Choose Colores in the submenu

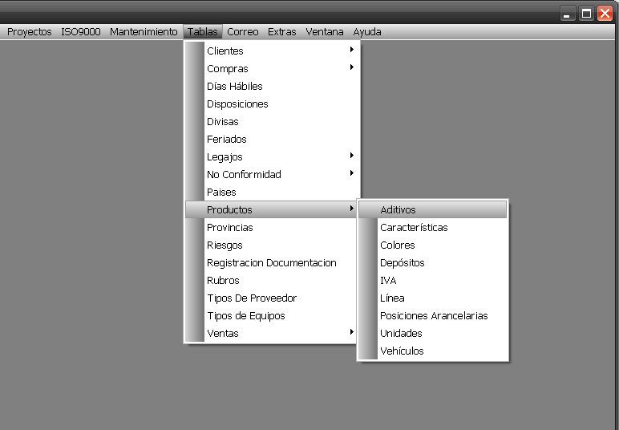point(398,245)
